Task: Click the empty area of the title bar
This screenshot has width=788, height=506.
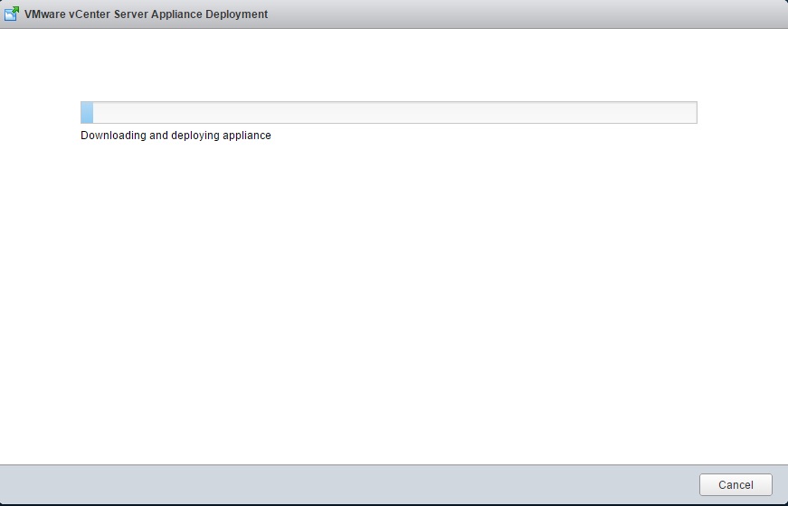Action: tap(525, 14)
